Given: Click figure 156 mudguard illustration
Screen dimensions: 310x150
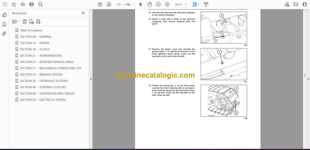Looking at the screenshot, I should [224, 28].
